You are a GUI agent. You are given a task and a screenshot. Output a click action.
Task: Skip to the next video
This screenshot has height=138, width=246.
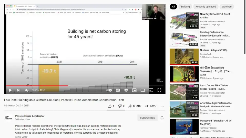(x=18, y=90)
